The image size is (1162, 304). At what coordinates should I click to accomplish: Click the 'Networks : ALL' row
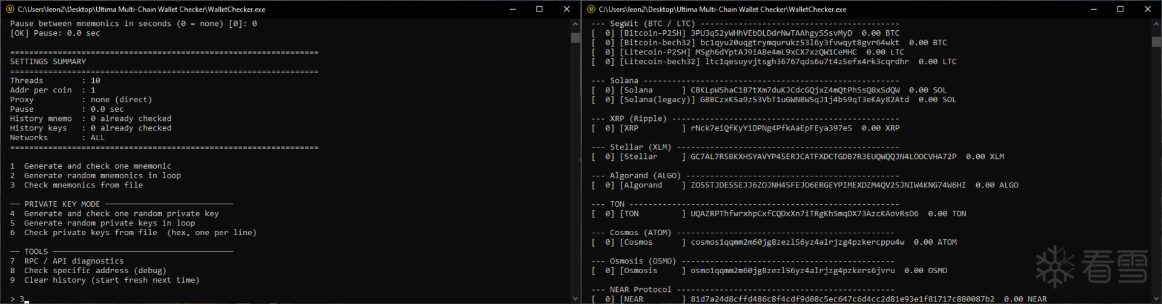coord(57,138)
